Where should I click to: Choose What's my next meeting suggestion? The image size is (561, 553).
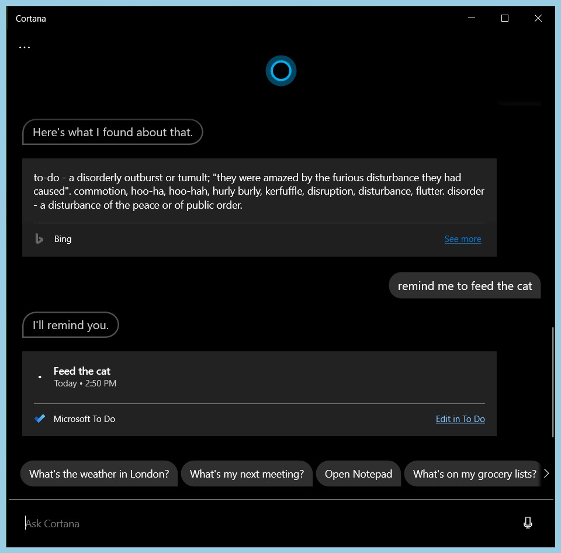tap(247, 473)
